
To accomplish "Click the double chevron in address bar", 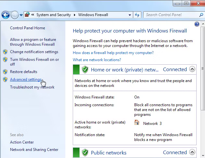I will click(33, 15).
